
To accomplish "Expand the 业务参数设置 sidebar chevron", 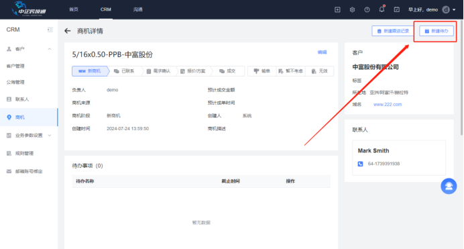I will pyautogui.click(x=50, y=136).
